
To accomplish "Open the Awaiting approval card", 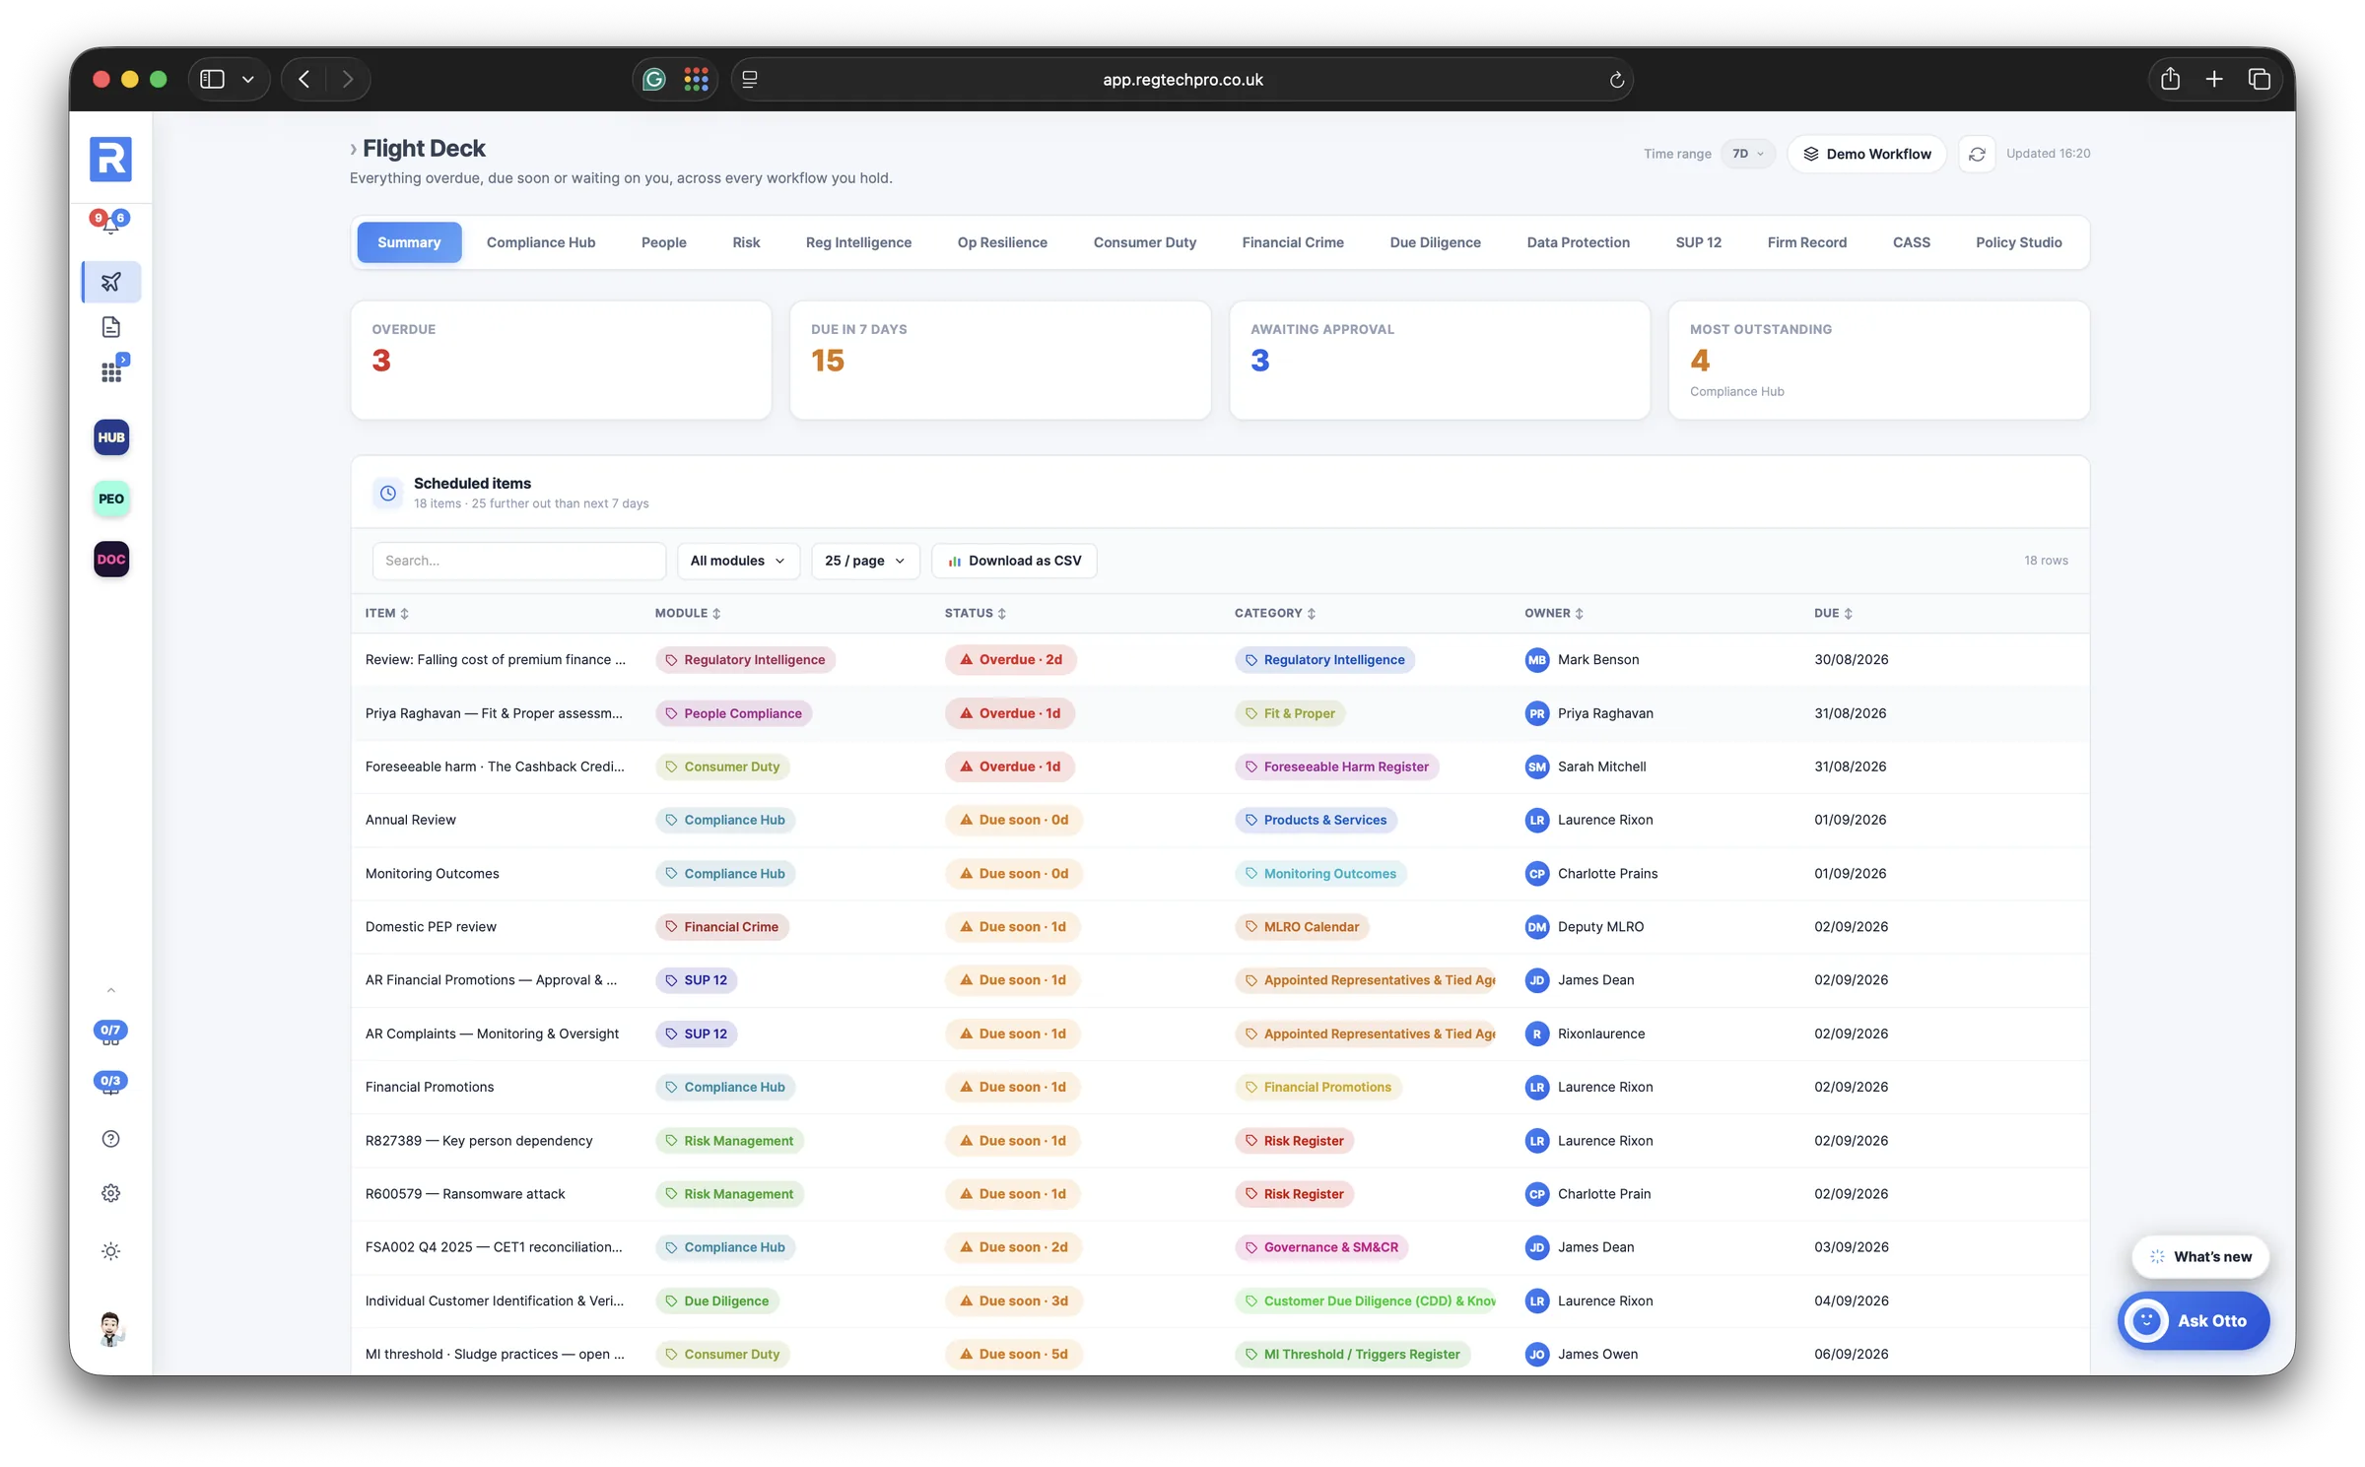I will [x=1440, y=361].
